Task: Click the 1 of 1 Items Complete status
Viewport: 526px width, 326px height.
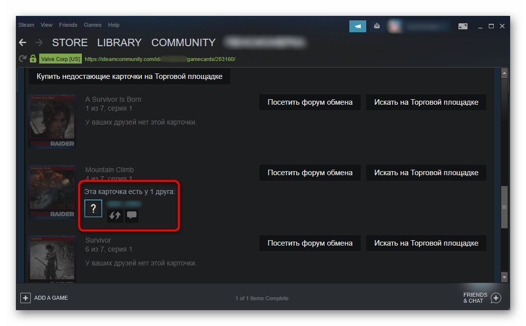Action: pos(262,298)
